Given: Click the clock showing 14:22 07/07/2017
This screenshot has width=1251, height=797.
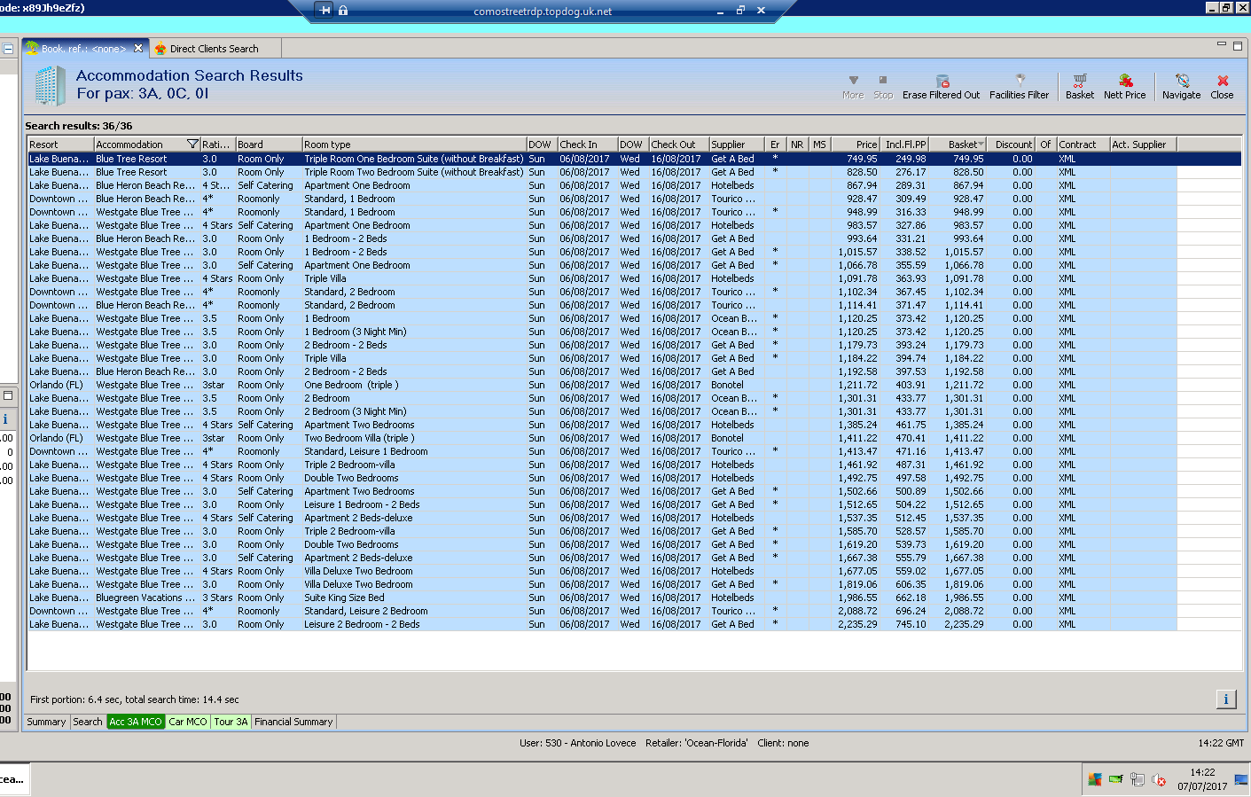Looking at the screenshot, I should pyautogui.click(x=1202, y=779).
